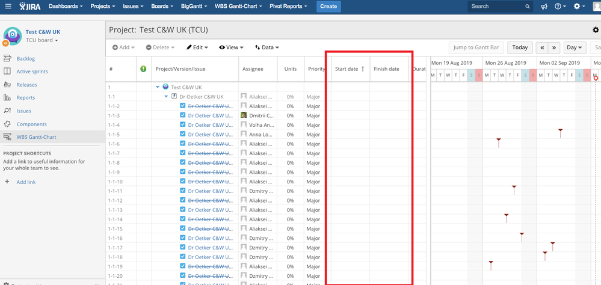Click the task checkbox icon in row 1-1-14

point(183,219)
